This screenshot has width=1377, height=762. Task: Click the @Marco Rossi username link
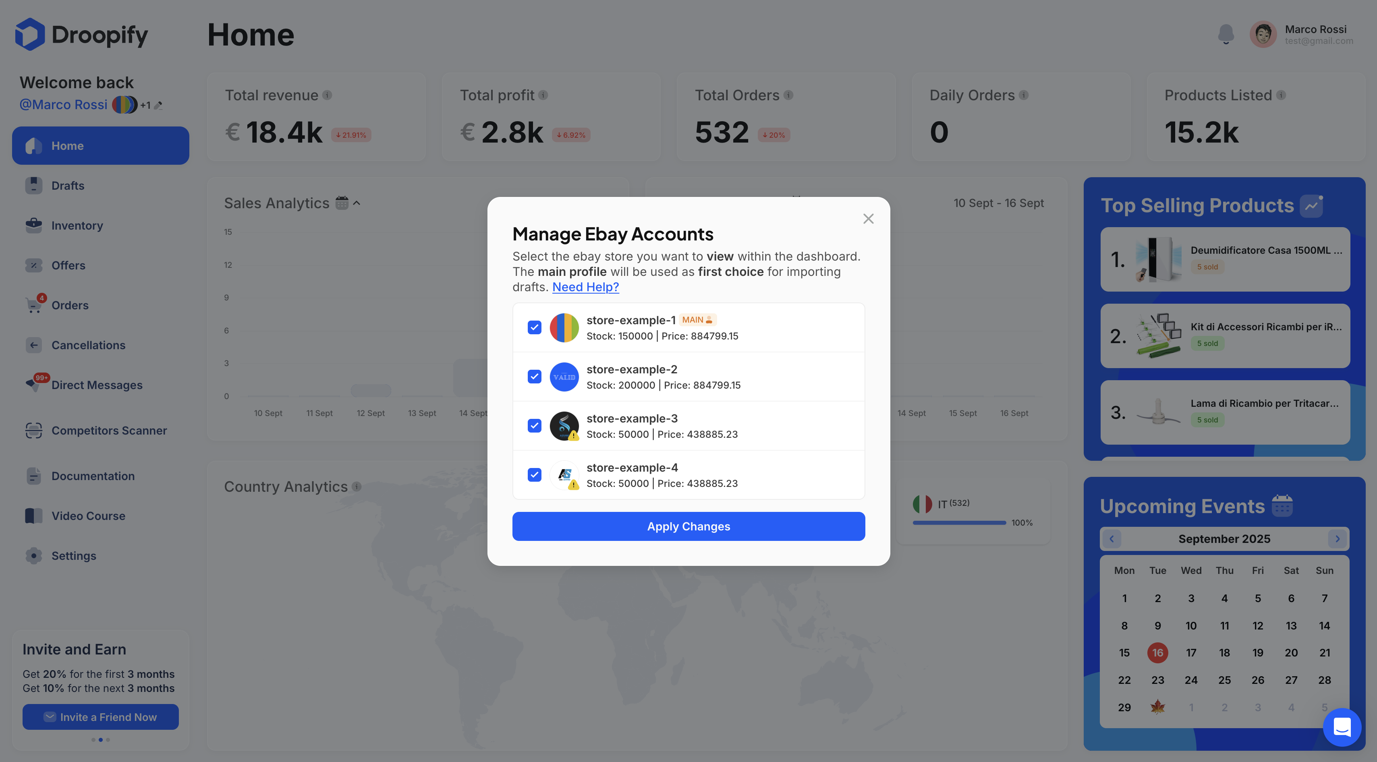[x=64, y=105]
